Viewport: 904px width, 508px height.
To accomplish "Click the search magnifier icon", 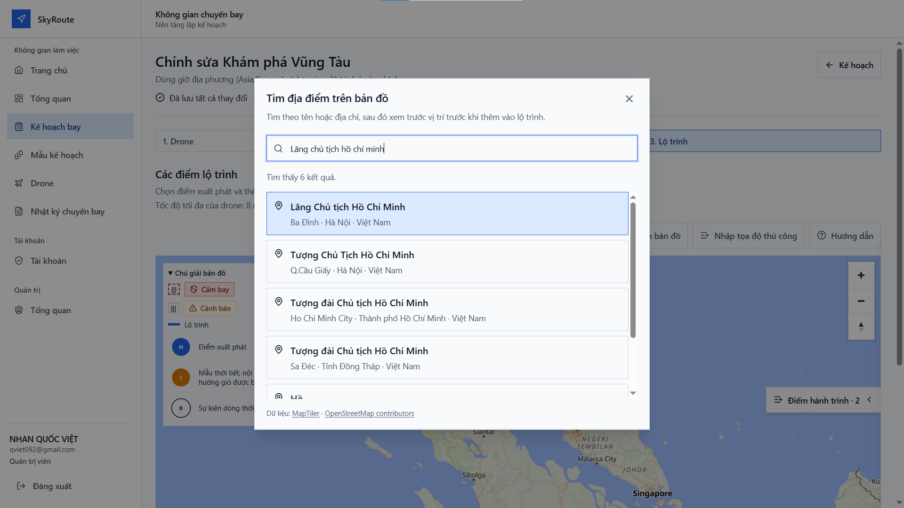I will click(278, 149).
